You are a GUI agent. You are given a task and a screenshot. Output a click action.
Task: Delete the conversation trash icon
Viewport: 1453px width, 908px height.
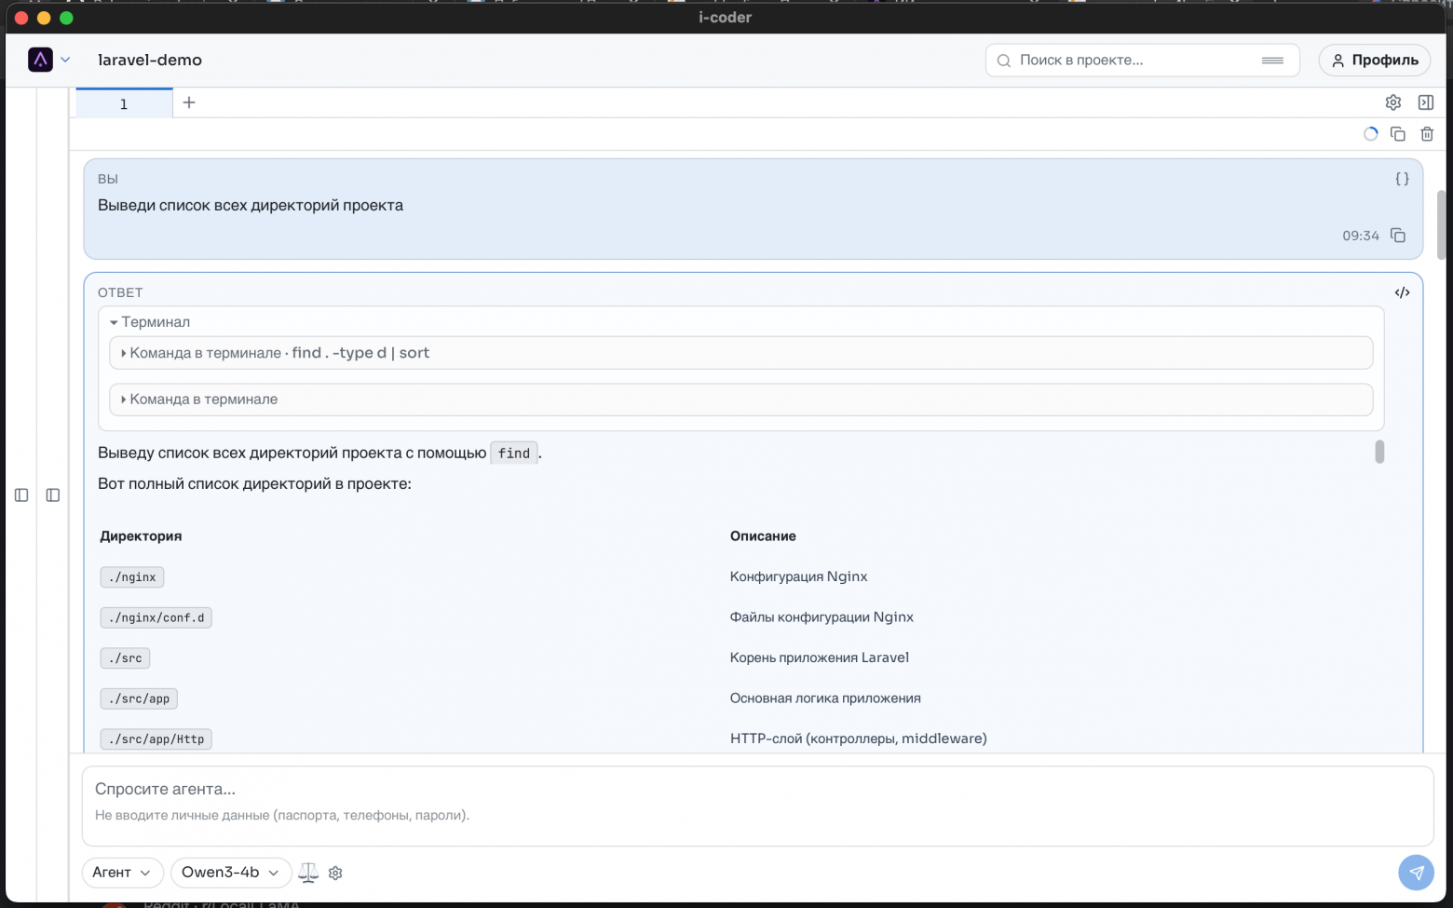[x=1427, y=134]
